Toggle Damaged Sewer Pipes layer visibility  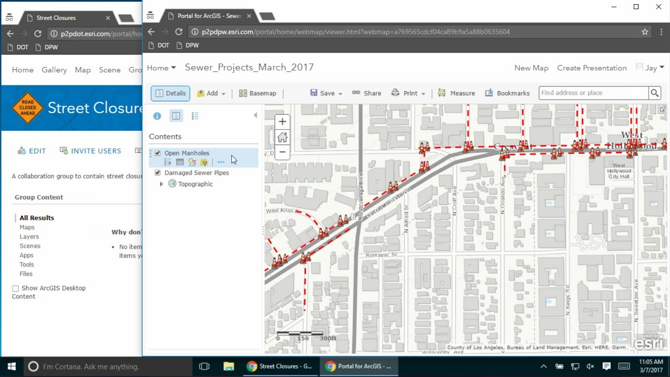pos(158,172)
